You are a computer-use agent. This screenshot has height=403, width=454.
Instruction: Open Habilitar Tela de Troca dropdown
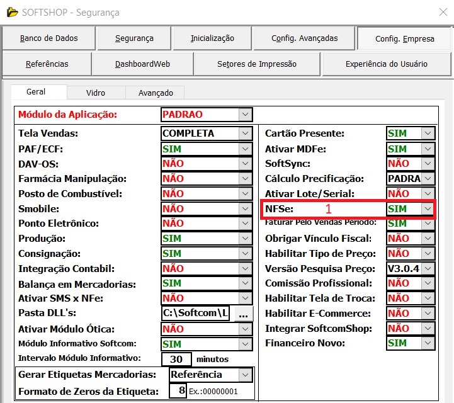click(x=428, y=298)
